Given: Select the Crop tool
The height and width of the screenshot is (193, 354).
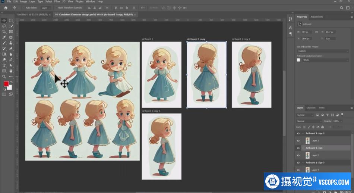Looking at the screenshot, I should pos(4,32).
